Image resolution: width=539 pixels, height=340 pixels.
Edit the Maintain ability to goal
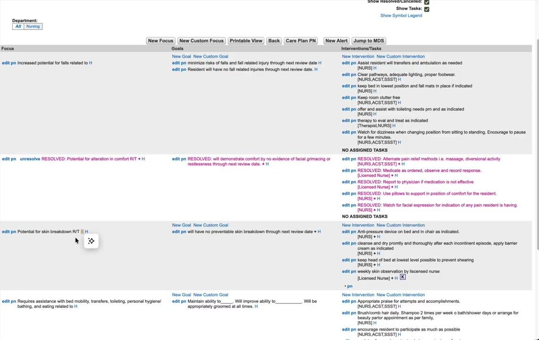click(176, 301)
